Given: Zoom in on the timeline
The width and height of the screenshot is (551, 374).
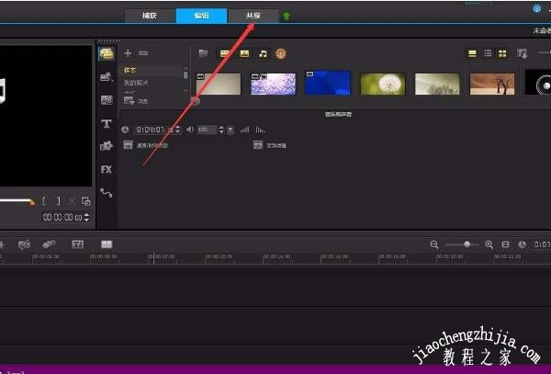Looking at the screenshot, I should [x=489, y=244].
